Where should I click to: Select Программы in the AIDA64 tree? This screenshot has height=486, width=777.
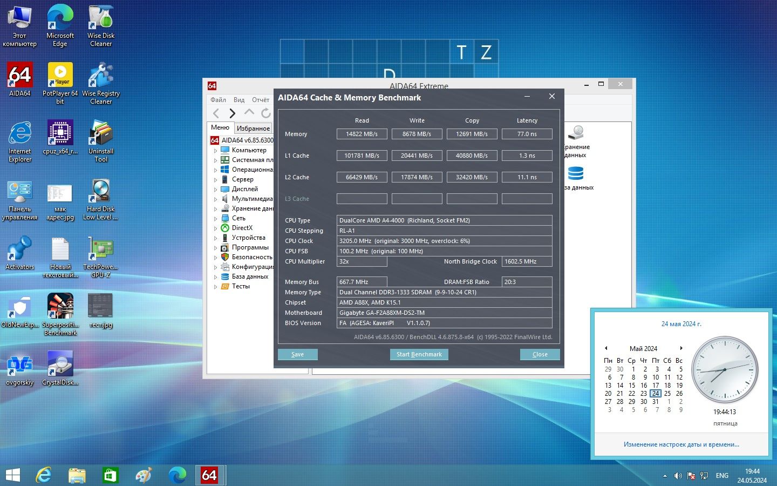click(x=250, y=247)
